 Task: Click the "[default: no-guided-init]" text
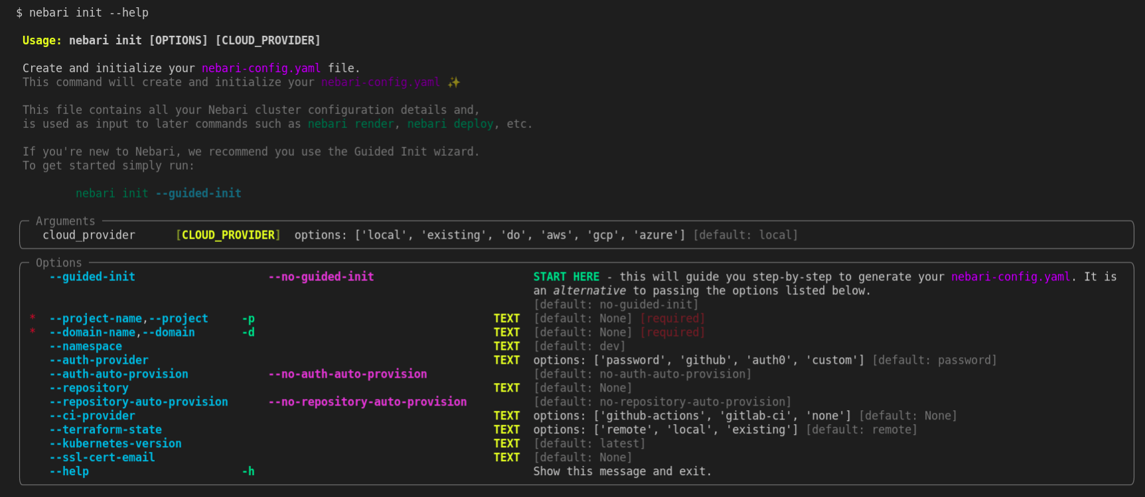tap(616, 305)
